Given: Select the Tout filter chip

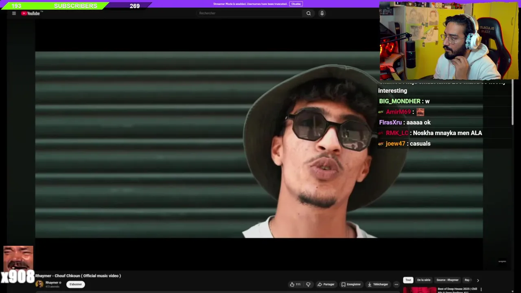Looking at the screenshot, I should point(408,280).
